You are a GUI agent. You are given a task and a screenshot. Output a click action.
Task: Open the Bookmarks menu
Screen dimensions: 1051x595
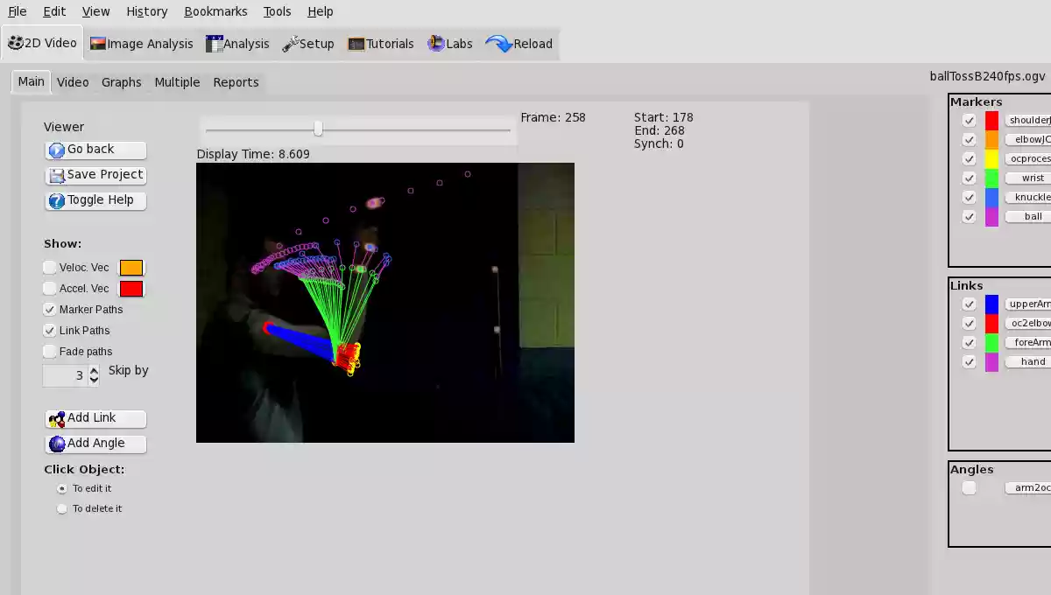215,11
